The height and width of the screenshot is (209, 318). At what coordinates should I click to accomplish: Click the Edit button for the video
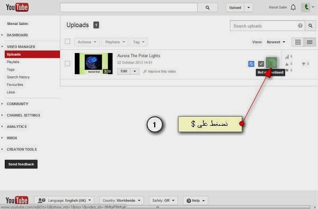pyautogui.click(x=123, y=71)
